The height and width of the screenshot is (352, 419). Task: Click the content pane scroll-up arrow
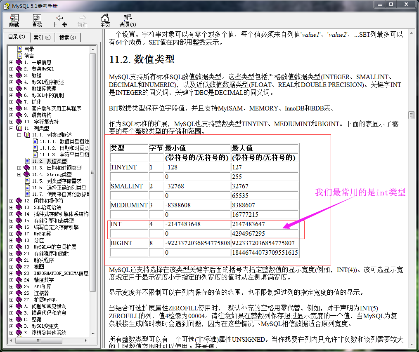pos(411,33)
